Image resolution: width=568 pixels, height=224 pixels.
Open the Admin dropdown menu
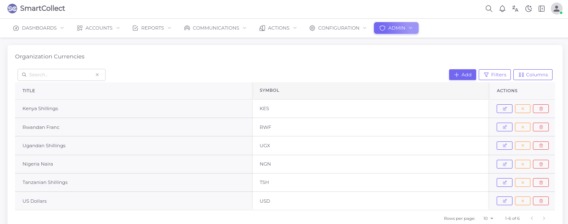(396, 28)
